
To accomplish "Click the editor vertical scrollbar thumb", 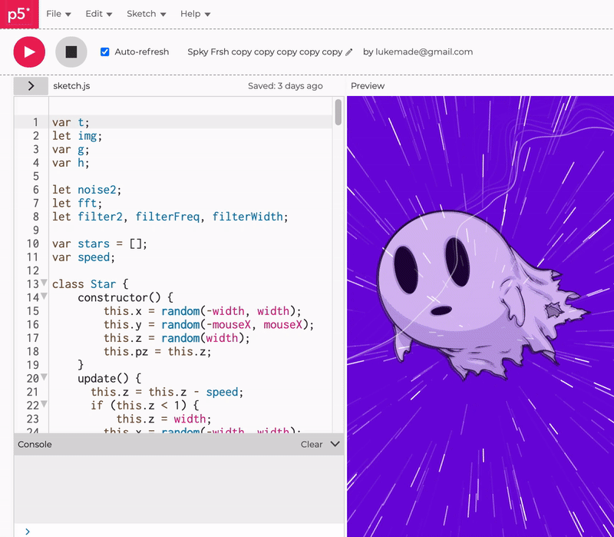I will click(x=338, y=112).
